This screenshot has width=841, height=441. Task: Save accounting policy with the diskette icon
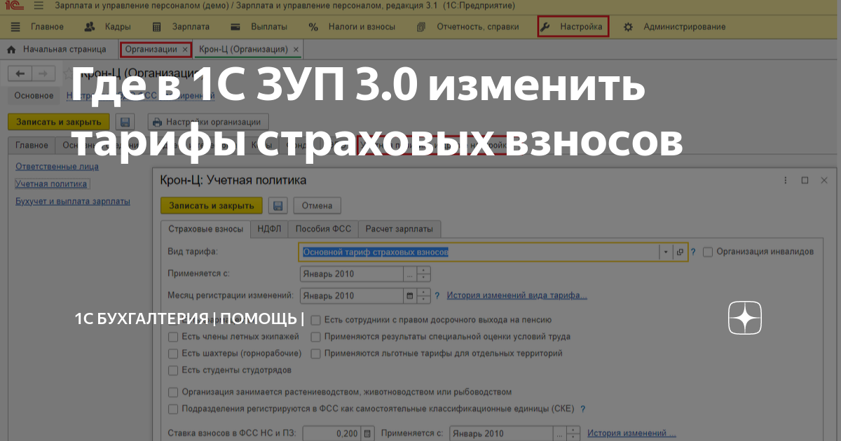[x=278, y=205]
